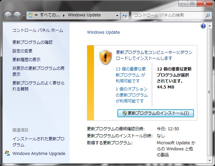Click 更新プログラムの確認 in sidebar
The height and width of the screenshot is (166, 215).
(32, 42)
